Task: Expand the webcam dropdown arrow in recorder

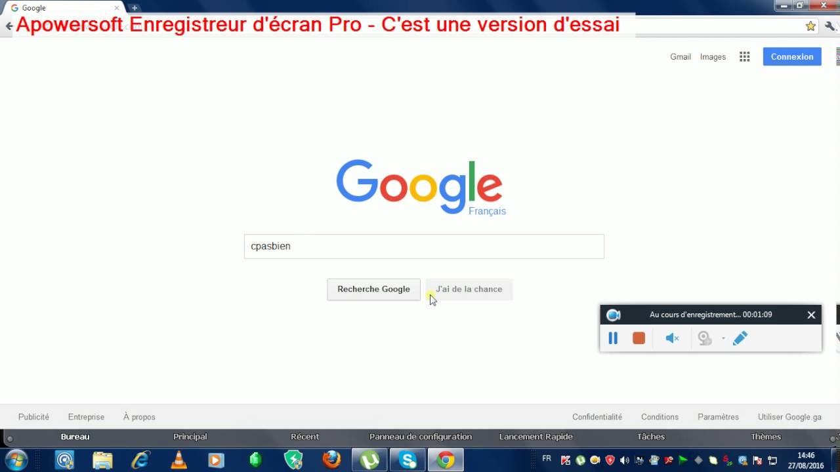Action: pos(723,339)
